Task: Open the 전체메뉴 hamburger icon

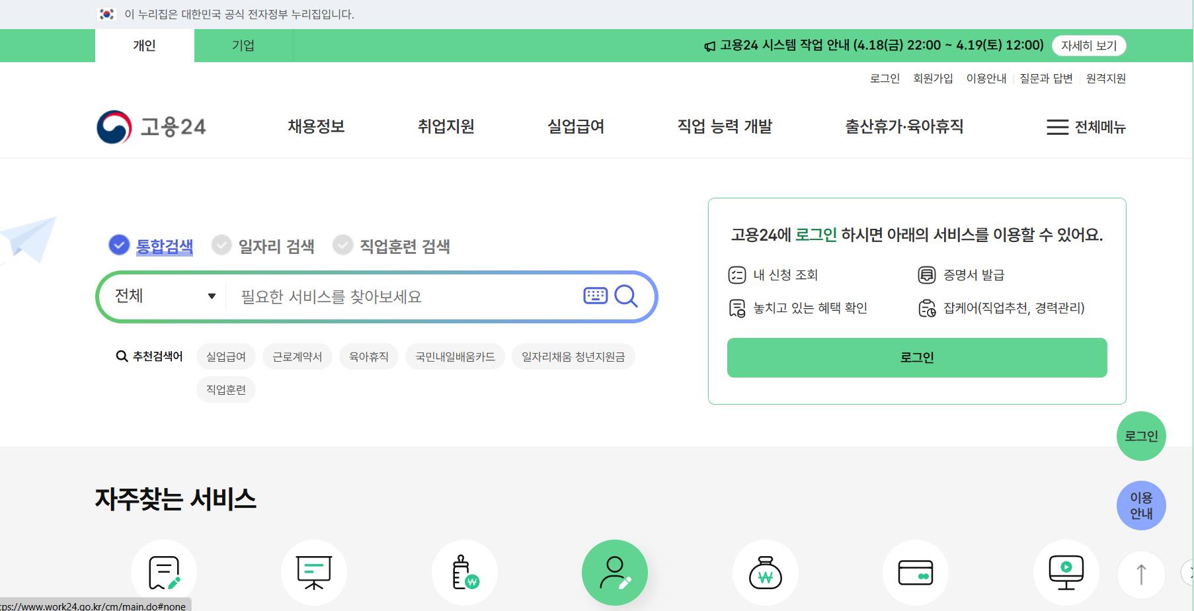Action: coord(1057,127)
